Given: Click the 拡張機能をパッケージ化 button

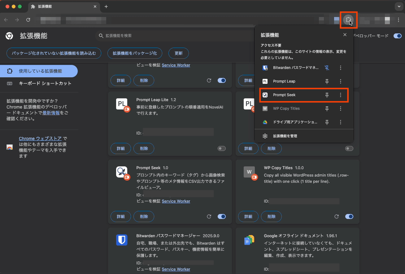Looking at the screenshot, I should [x=135, y=53].
